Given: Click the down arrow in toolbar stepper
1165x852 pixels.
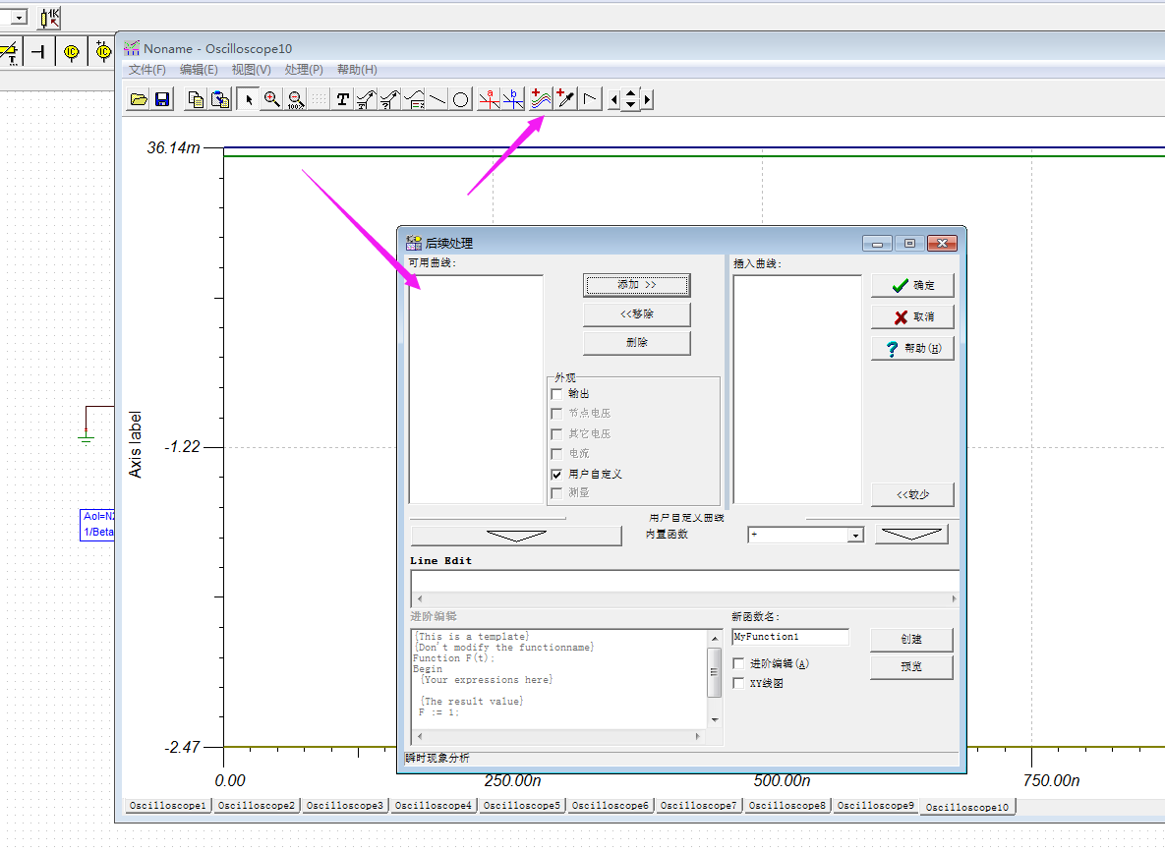Looking at the screenshot, I should tap(631, 105).
